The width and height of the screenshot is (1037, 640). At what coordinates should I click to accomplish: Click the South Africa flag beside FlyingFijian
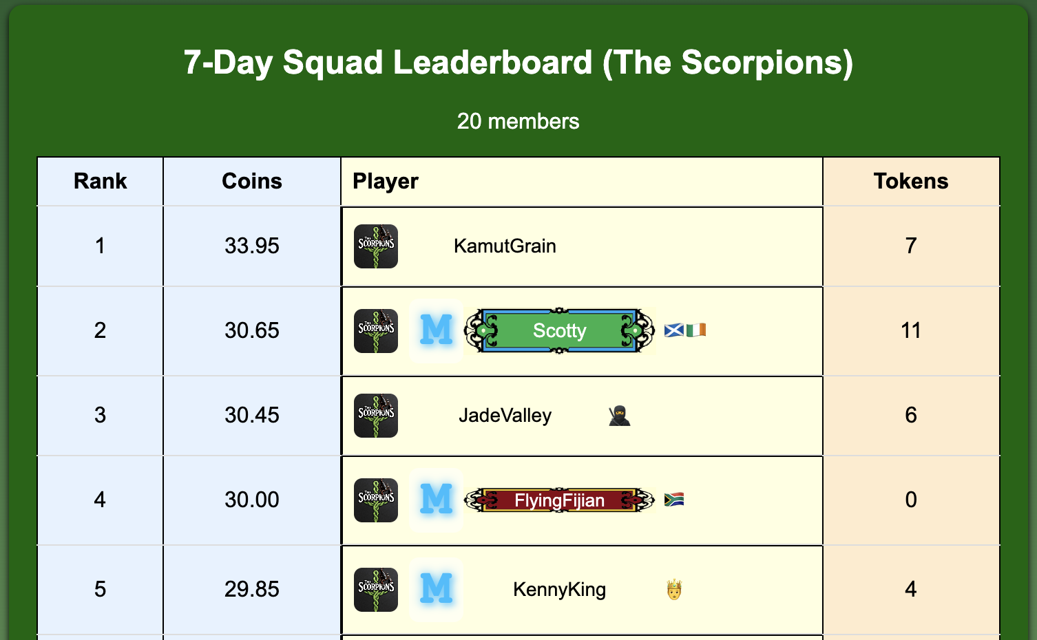[x=674, y=500]
